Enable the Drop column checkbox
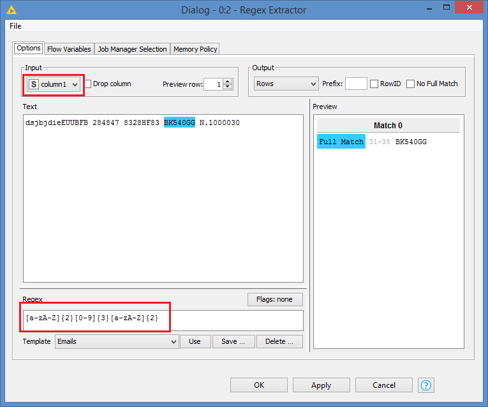The image size is (488, 407). (x=89, y=84)
